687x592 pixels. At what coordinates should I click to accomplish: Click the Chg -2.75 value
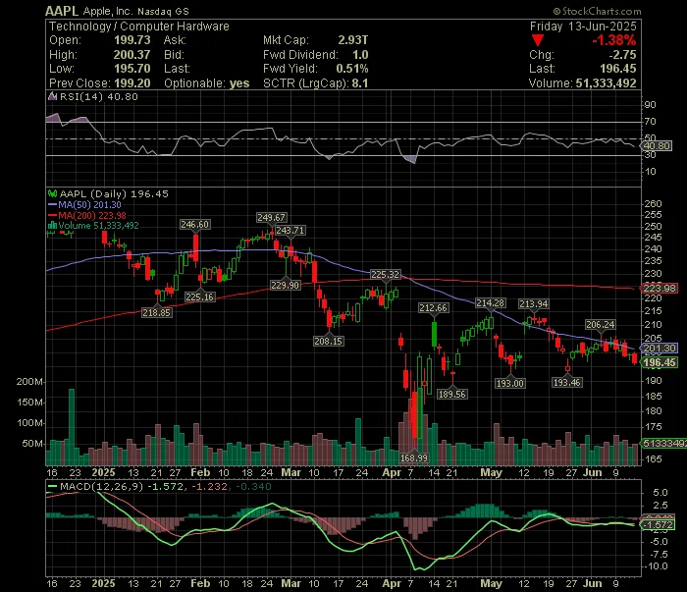(622, 55)
